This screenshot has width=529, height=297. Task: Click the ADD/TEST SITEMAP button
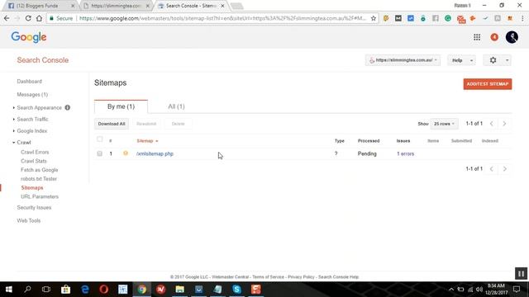(x=488, y=84)
